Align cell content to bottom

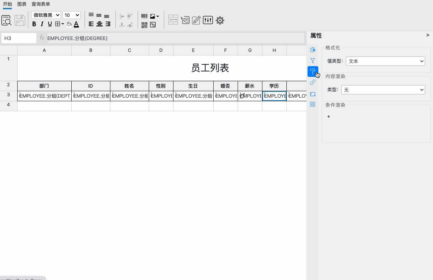[x=107, y=16]
